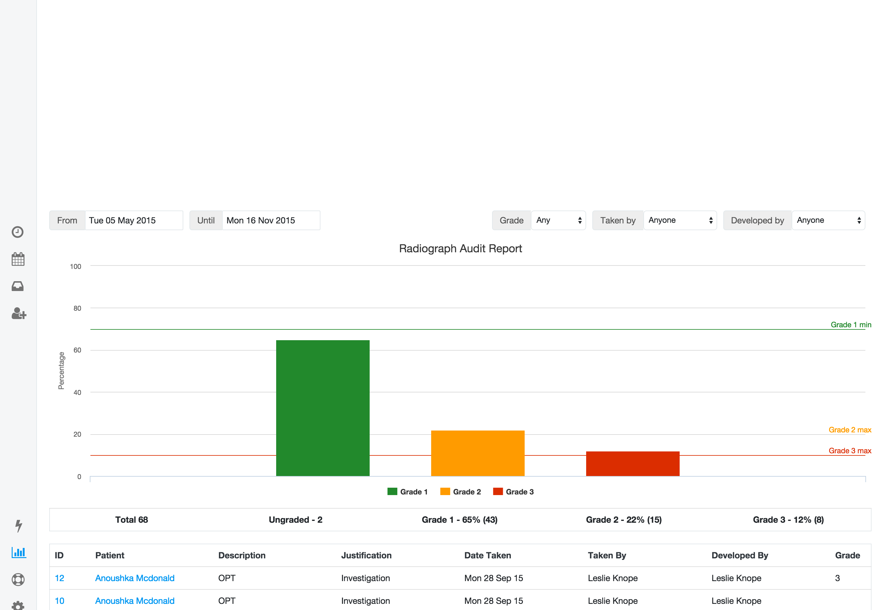
Task: Click the add patient icon
Action: [x=18, y=313]
